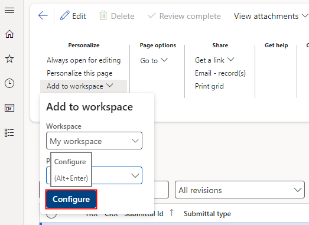Open the hamburger navigation menu
Image resolution: width=309 pixels, height=225 pixels.
pos(9,10)
